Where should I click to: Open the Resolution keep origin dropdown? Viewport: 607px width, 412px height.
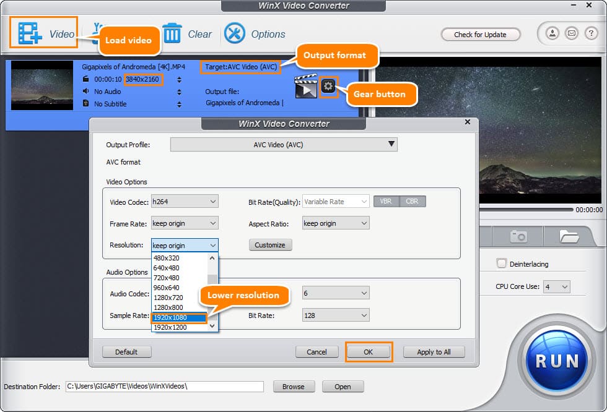coord(185,245)
